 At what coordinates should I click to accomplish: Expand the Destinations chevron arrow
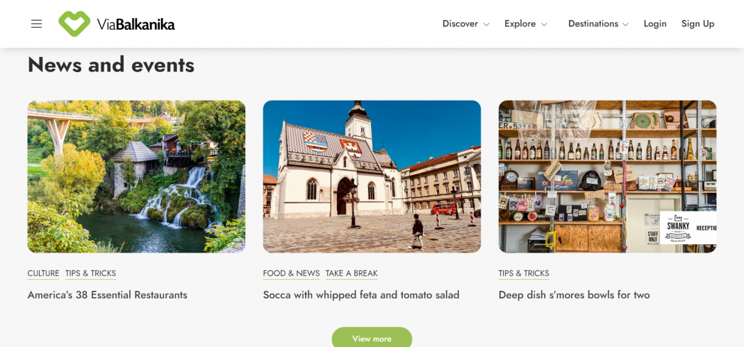tap(625, 25)
